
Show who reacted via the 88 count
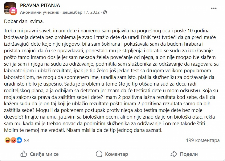coord(26,141)
